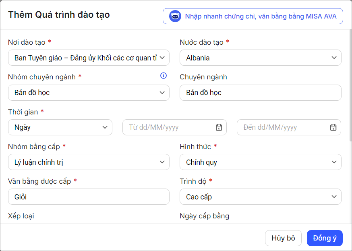Open the Thời gian Ngày dropdown

point(105,127)
